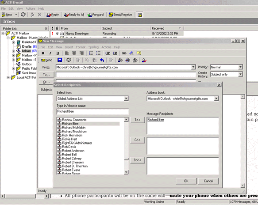Viewport: 258px width, 205px height.
Task: Print the new message
Action: point(69,60)
